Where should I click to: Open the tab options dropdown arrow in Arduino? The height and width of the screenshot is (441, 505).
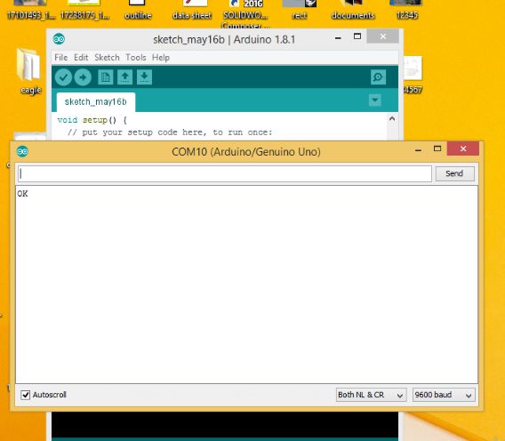(x=375, y=100)
